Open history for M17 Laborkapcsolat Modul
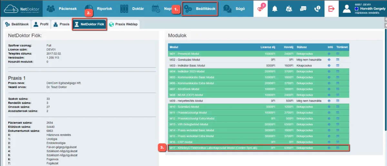387x166 pixels. 338,148
